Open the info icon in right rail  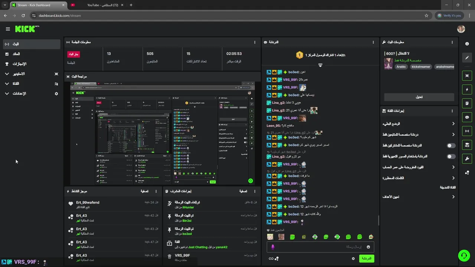(x=467, y=44)
